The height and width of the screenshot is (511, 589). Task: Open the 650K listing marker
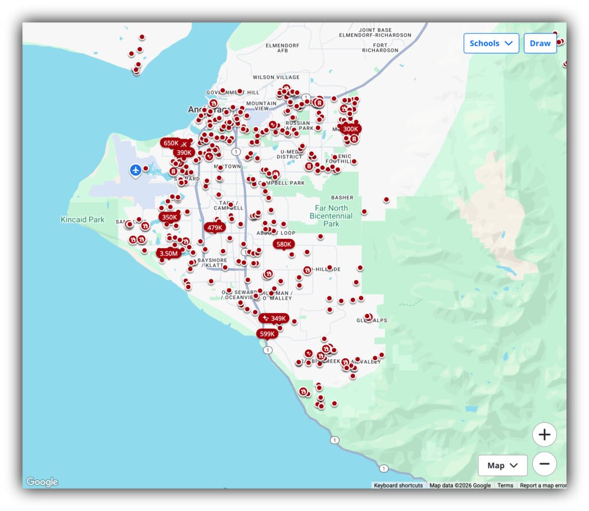(x=170, y=143)
